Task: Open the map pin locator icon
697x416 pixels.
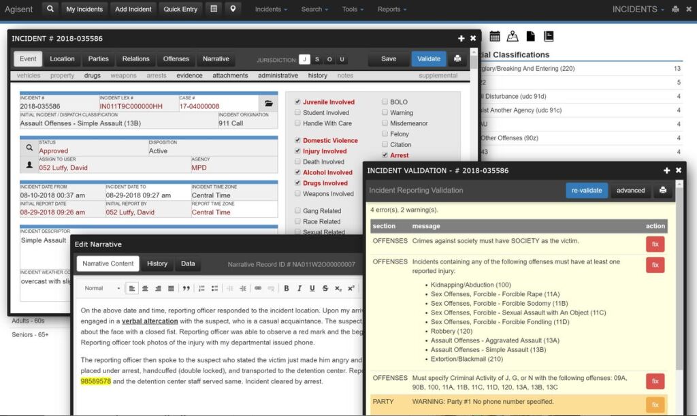Action: [x=233, y=10]
